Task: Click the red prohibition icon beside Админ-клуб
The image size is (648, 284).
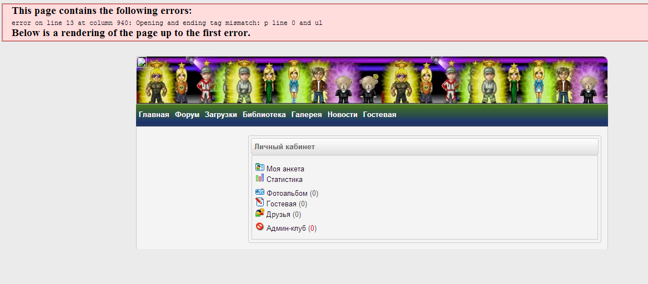Action: tap(259, 226)
